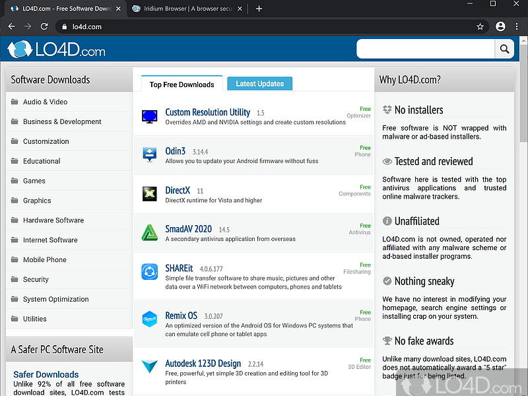Click the Audio & Video folder icon
This screenshot has width=528, height=396.
(x=15, y=102)
